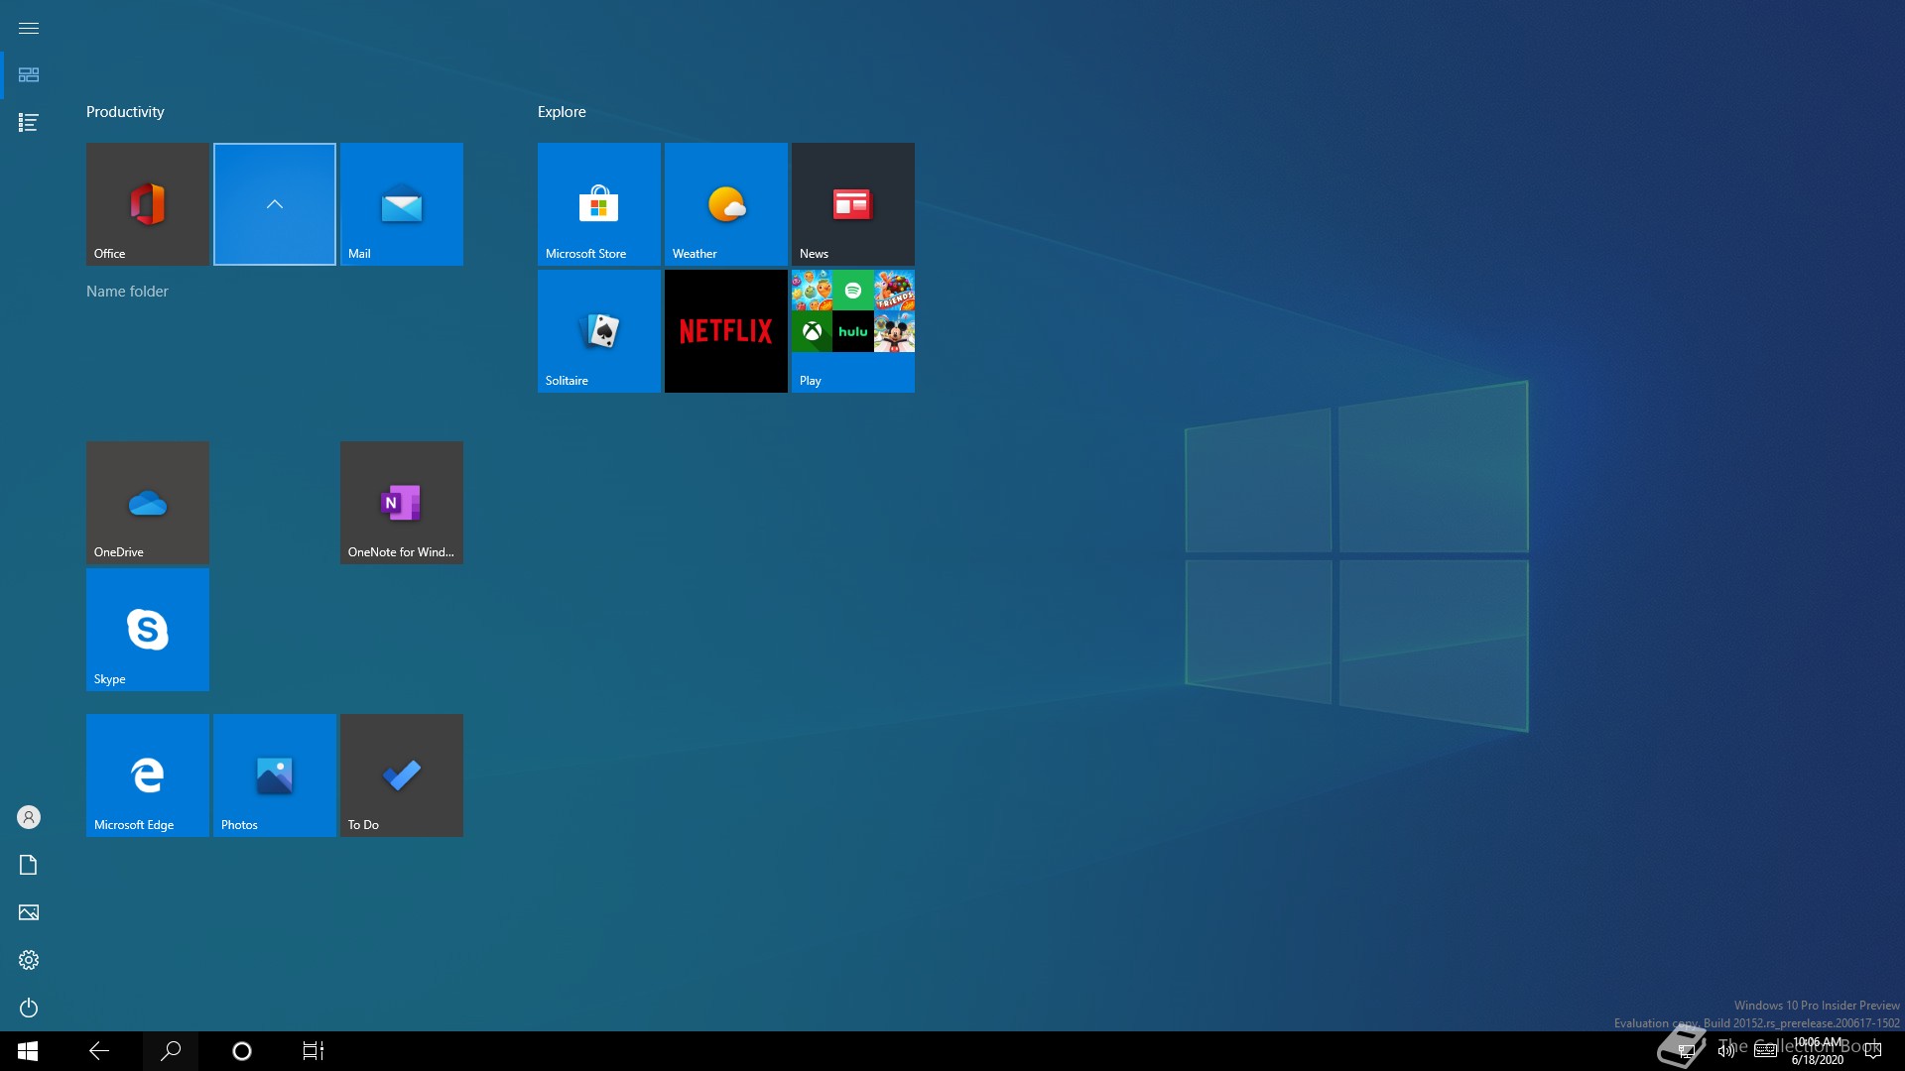
Task: Open the OneDrive tile
Action: tap(148, 503)
